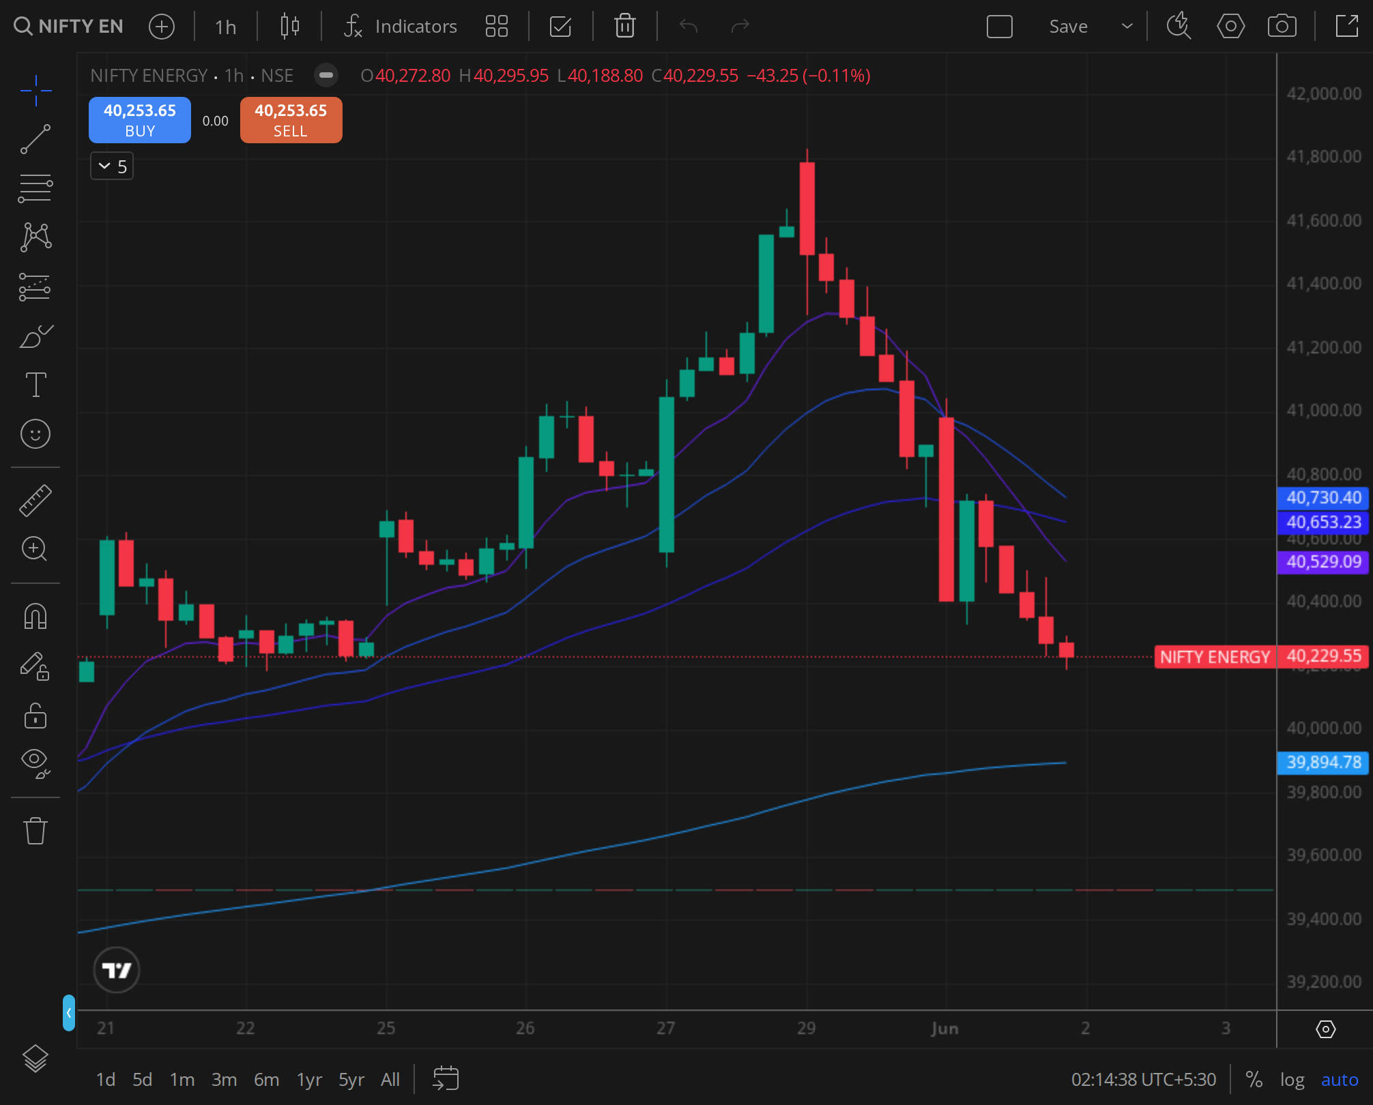
Task: Toggle symbol visibility dash icon
Action: click(326, 75)
